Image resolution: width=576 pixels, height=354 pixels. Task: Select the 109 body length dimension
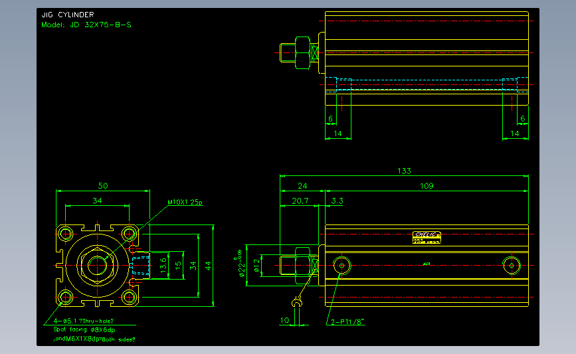pyautogui.click(x=427, y=186)
